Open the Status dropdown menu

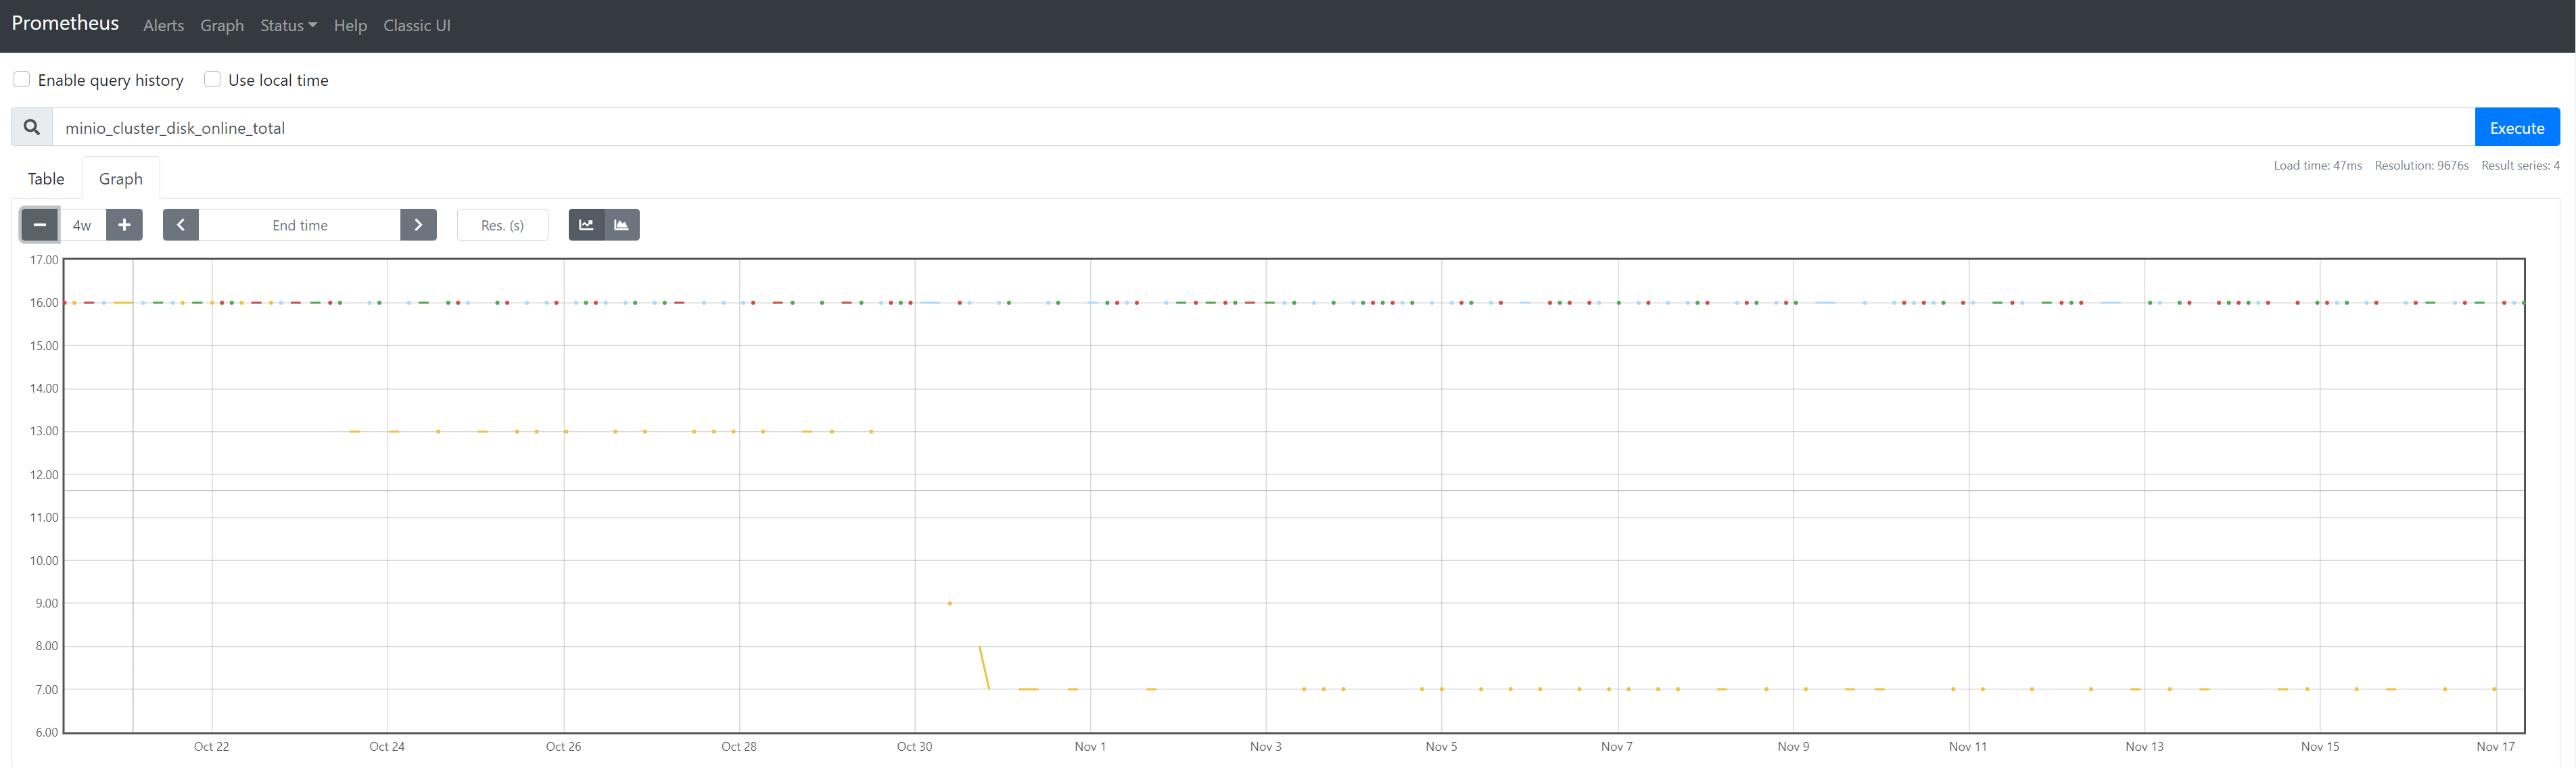[288, 25]
